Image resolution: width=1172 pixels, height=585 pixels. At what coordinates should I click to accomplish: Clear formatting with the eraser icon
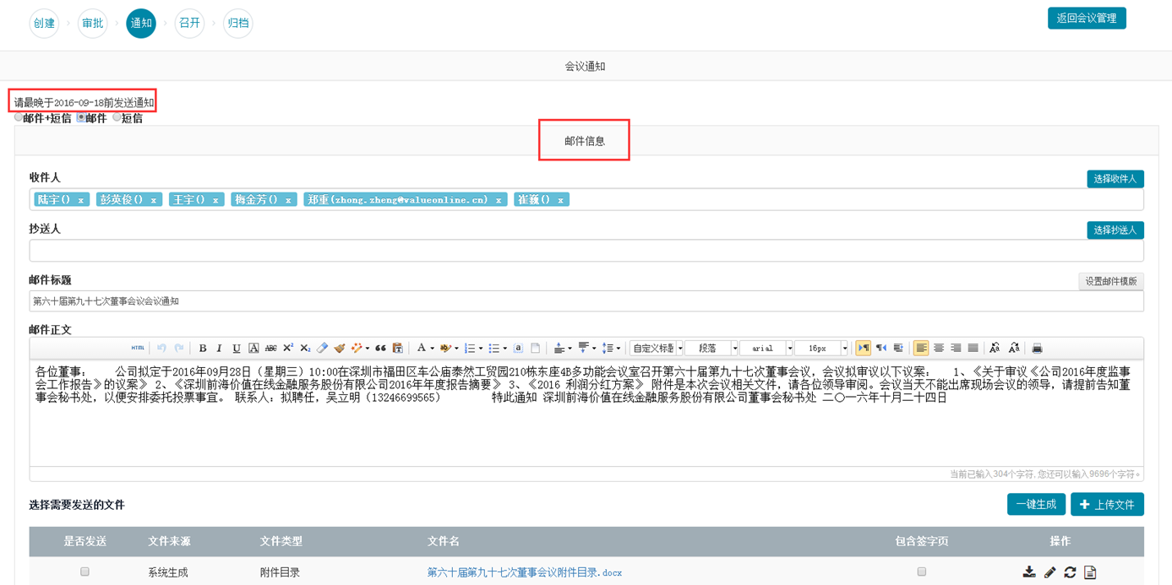click(322, 348)
